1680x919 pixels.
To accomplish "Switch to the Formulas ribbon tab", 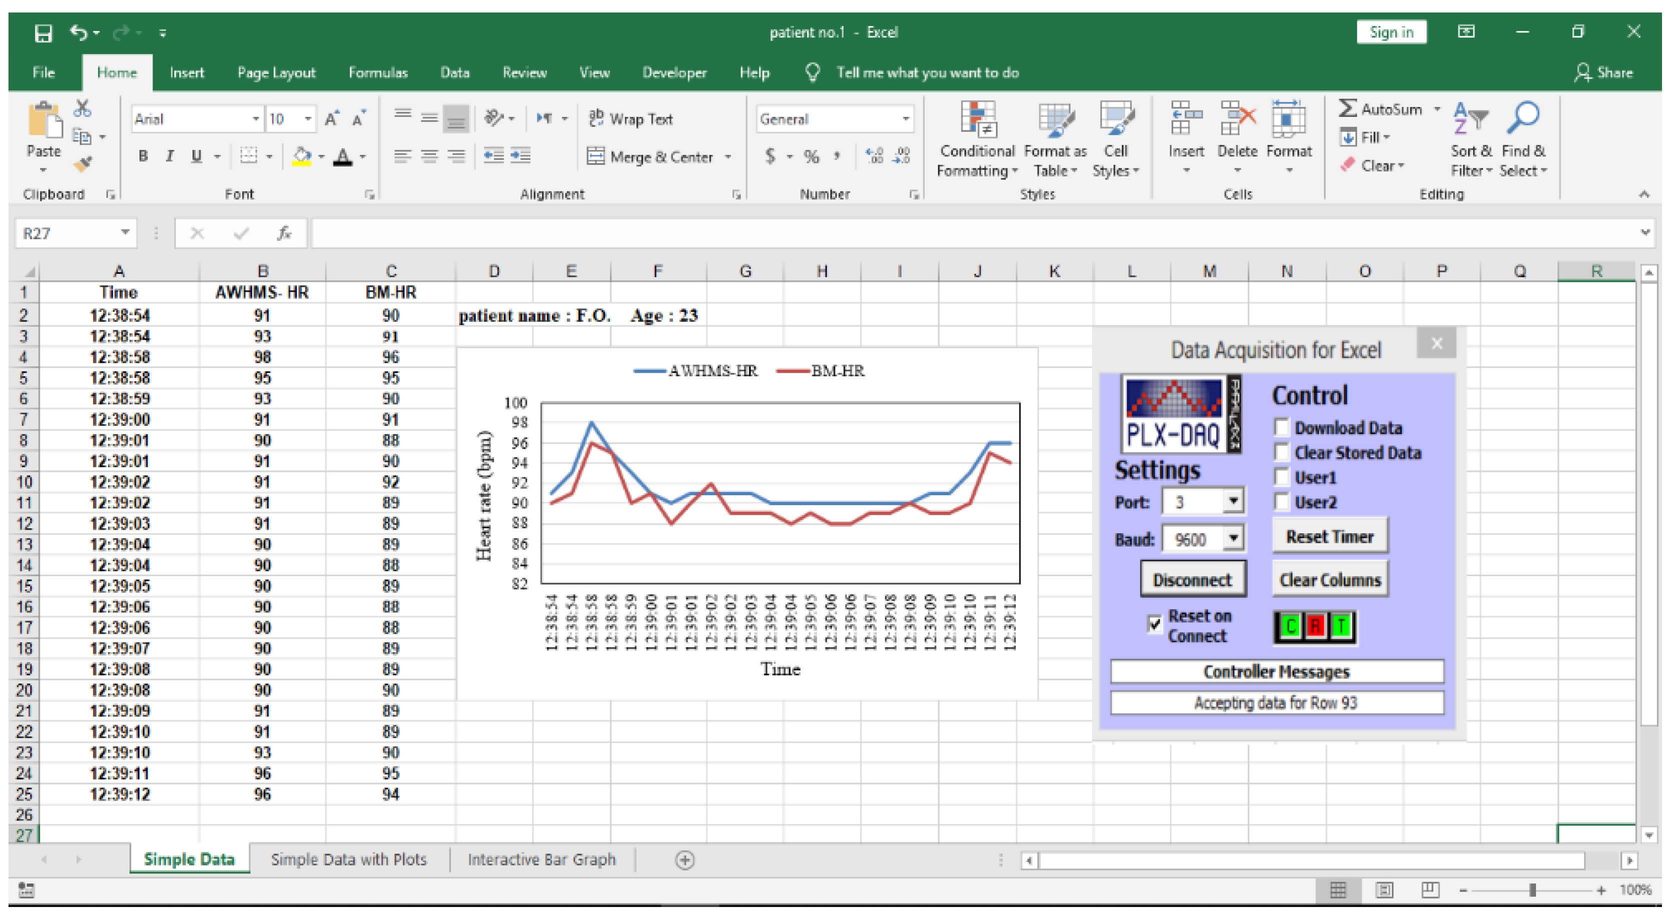I will 377,73.
